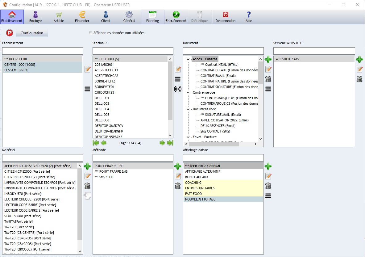Open the Planning tab
The height and width of the screenshot is (257, 365).
tap(152, 17)
